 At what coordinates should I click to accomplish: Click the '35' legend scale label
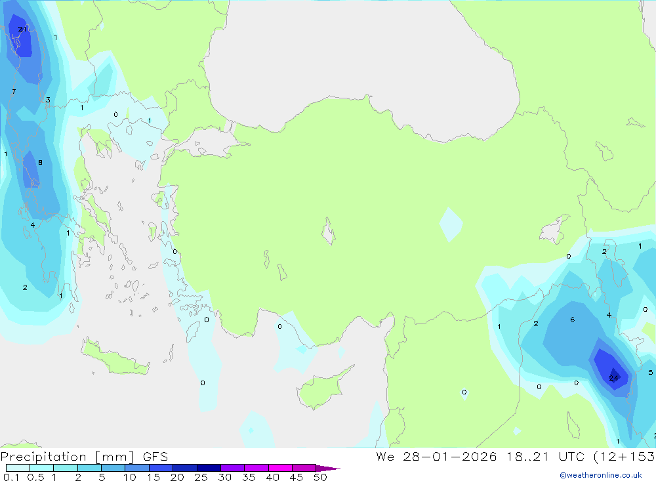click(x=249, y=477)
